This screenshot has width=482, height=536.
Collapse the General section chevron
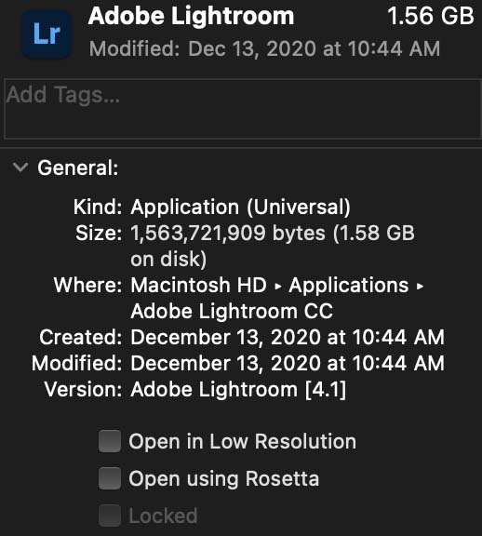(20, 167)
